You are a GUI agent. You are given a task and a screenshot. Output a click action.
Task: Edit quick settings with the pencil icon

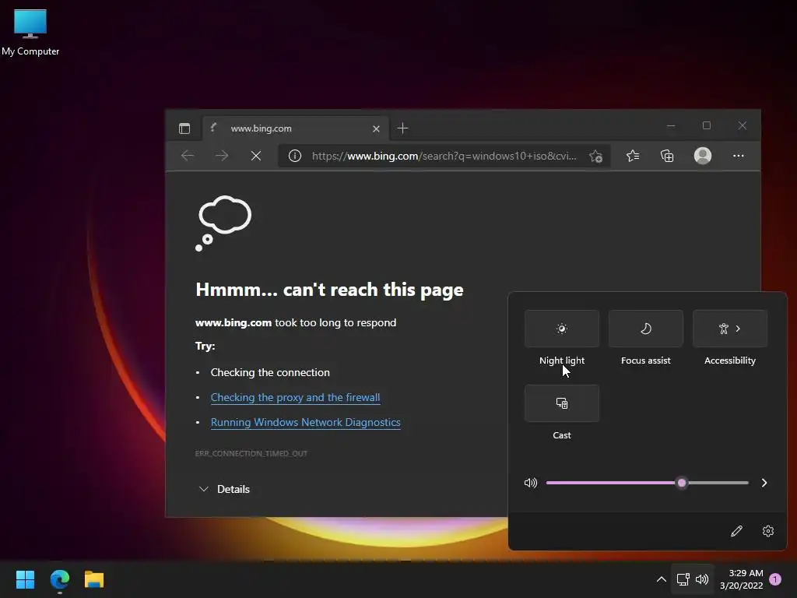(736, 531)
